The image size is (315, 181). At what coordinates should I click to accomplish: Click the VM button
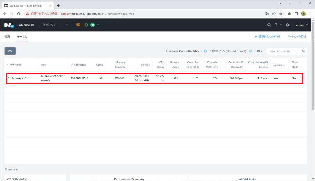tap(10, 51)
